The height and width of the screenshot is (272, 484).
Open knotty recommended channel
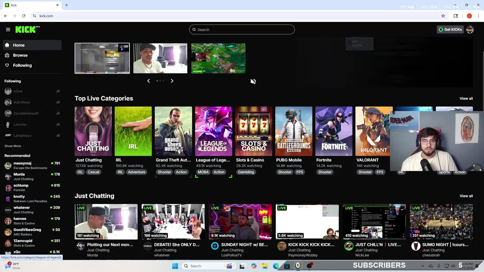click(32, 199)
